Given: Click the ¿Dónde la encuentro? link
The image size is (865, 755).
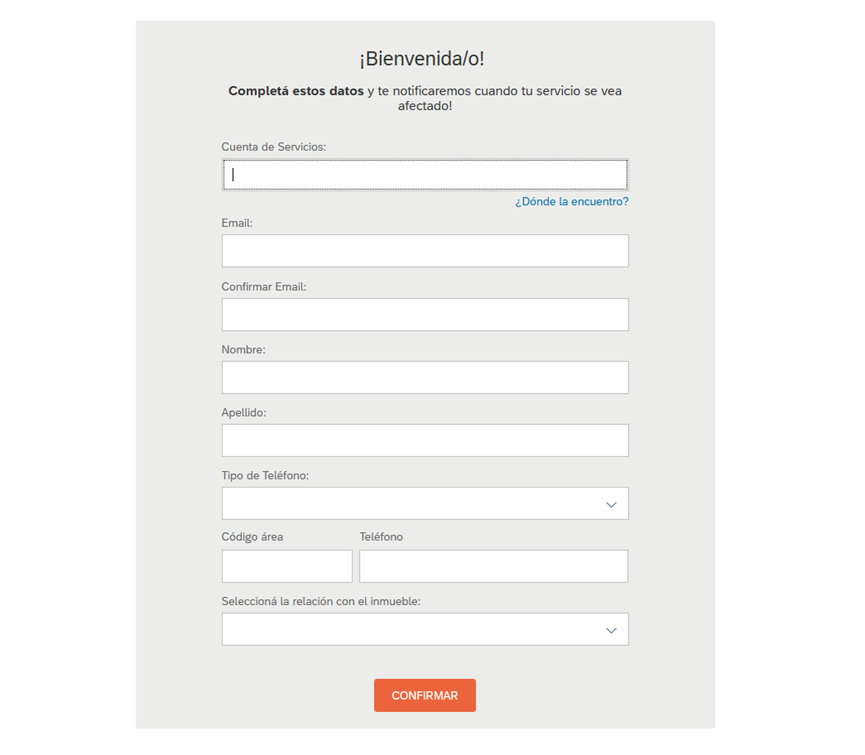Looking at the screenshot, I should (572, 201).
